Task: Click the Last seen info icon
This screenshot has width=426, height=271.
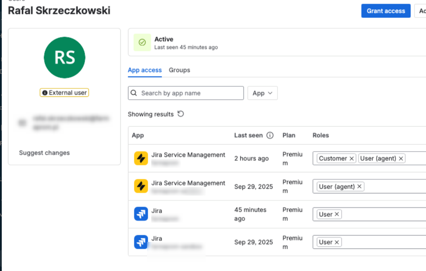Action: (x=270, y=135)
